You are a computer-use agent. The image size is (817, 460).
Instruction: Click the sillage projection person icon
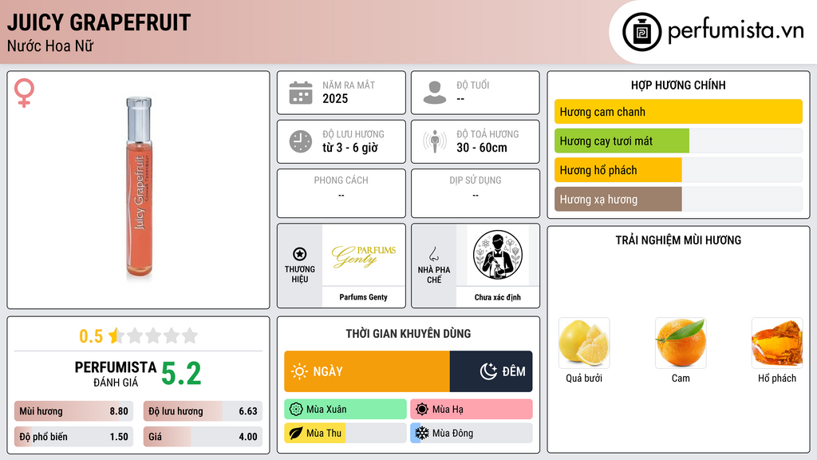(435, 141)
